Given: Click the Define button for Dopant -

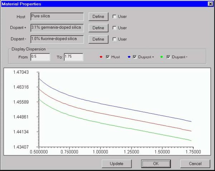Looking at the screenshot, I should pos(98,39).
